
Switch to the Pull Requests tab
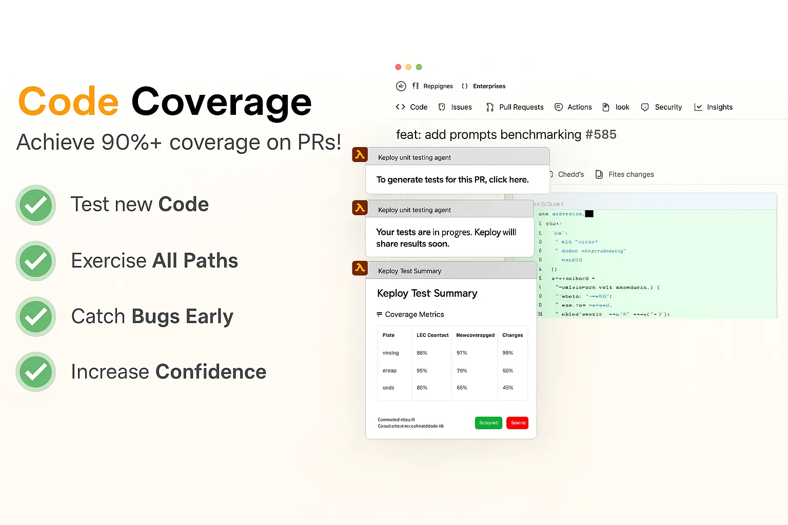(x=515, y=107)
